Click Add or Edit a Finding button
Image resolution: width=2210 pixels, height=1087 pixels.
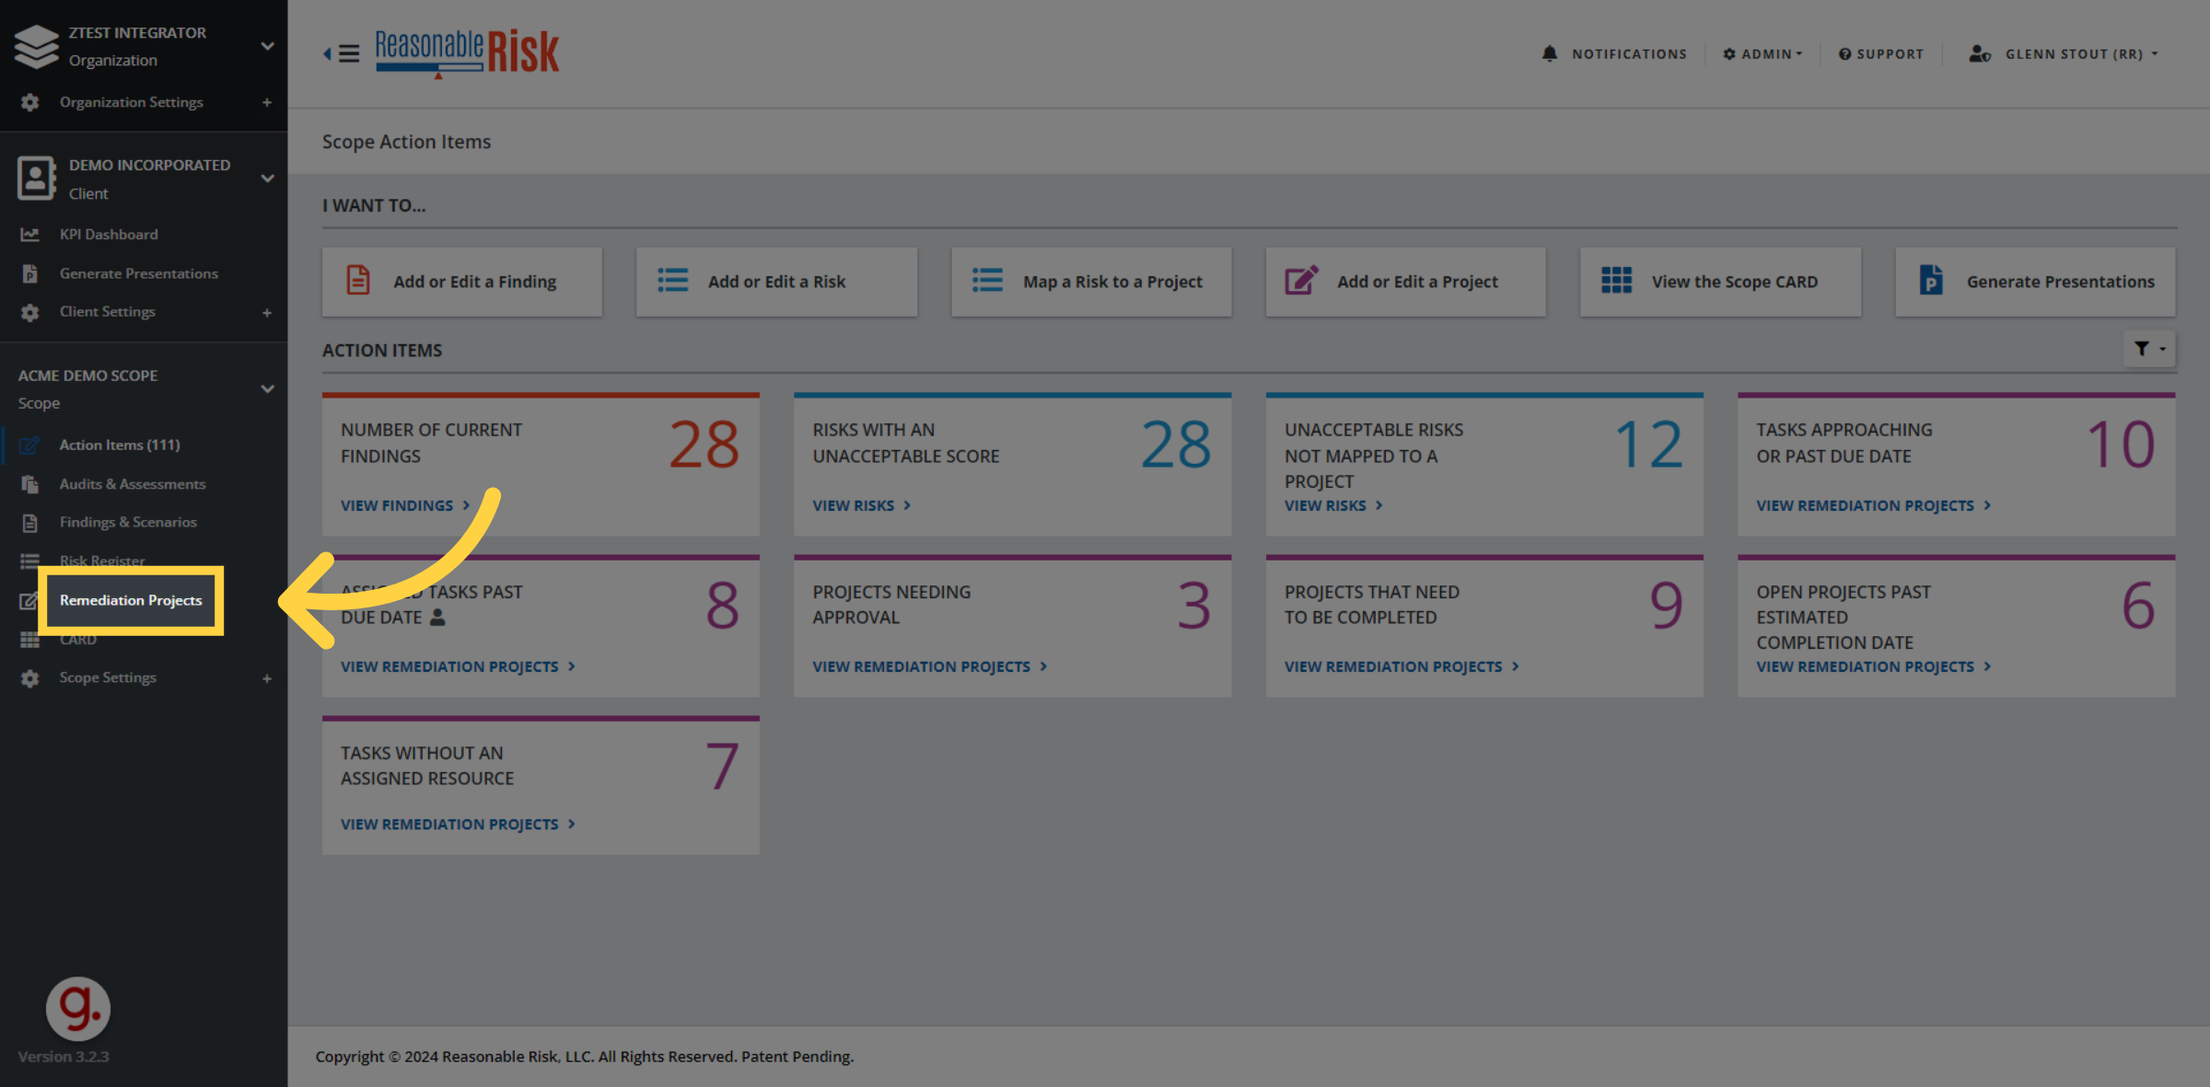[462, 282]
